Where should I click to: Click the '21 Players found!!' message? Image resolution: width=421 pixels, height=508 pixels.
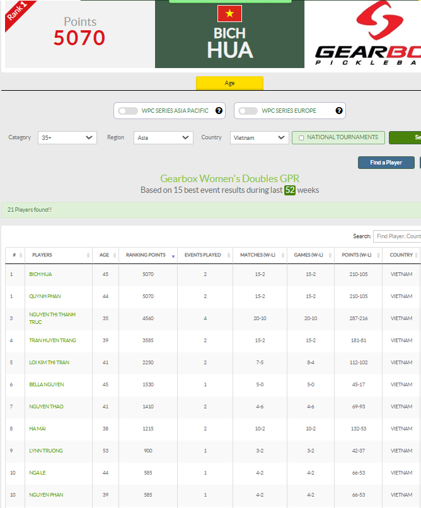[x=30, y=210]
